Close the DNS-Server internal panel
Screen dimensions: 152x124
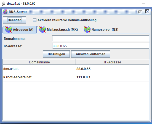pos(147,11)
